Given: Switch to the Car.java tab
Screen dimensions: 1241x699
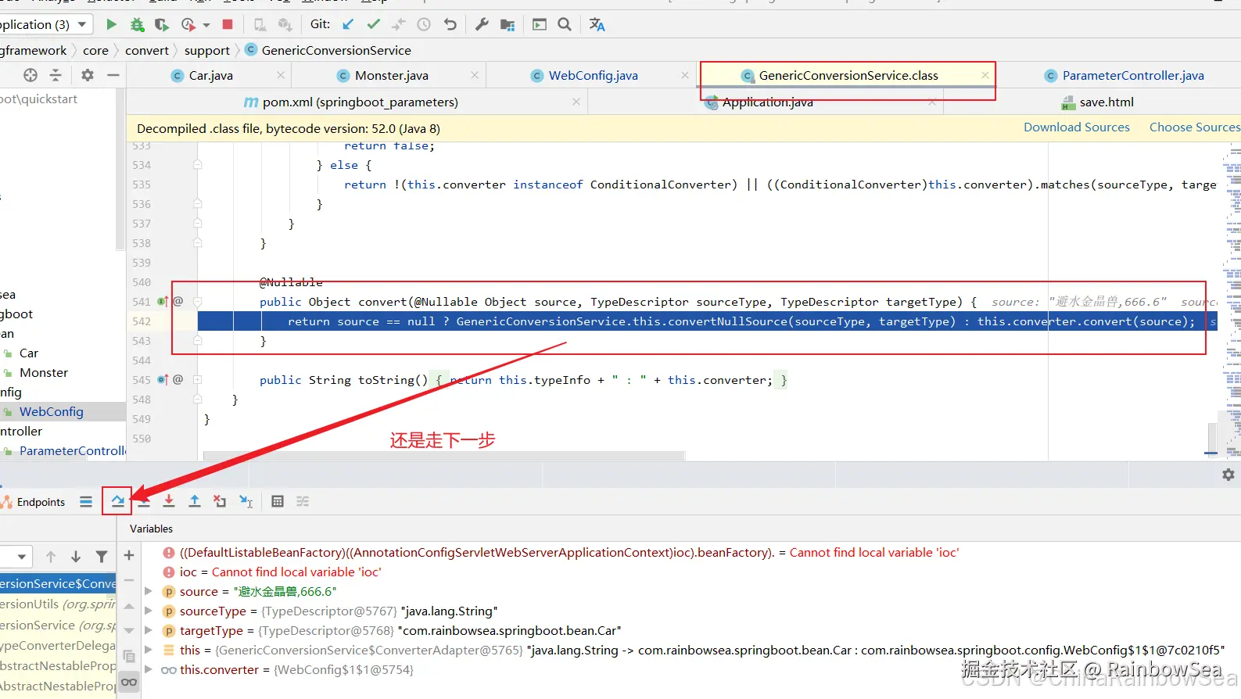Looking at the screenshot, I should point(210,75).
